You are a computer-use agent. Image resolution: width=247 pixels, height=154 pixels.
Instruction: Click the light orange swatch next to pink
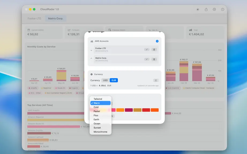pos(120,110)
